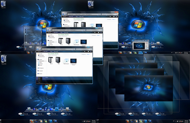
Task: Open second black folder in front Explorer window
Action: click(x=58, y=60)
